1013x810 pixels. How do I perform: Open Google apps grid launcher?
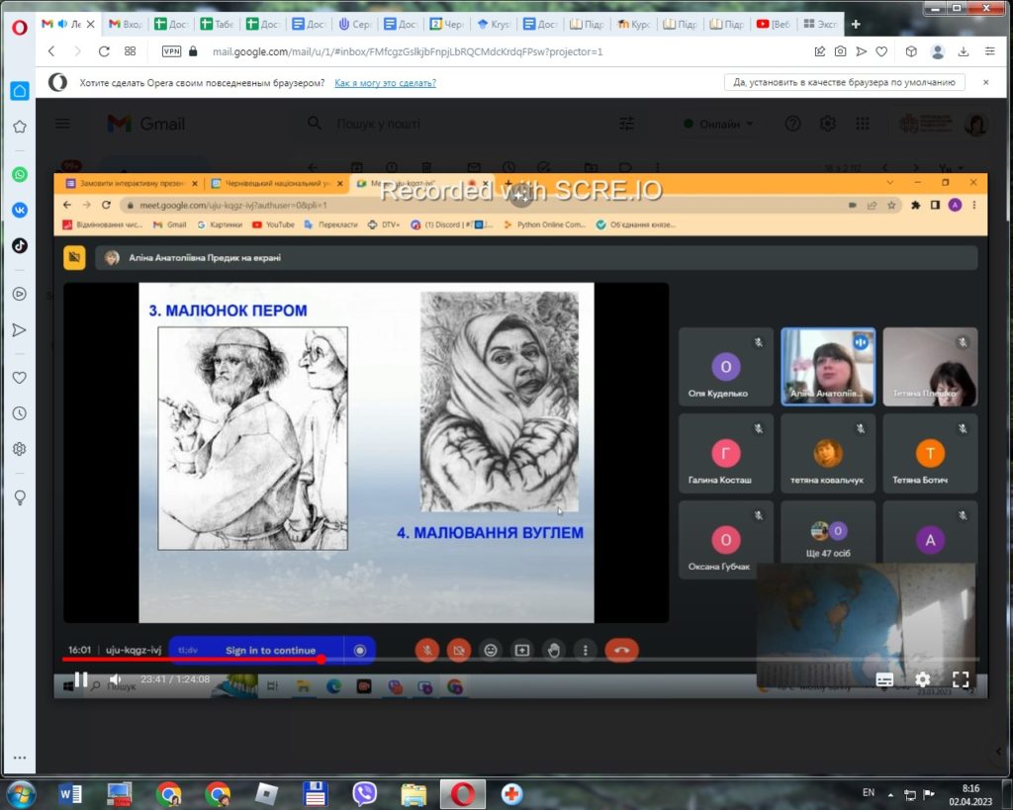pyautogui.click(x=863, y=124)
